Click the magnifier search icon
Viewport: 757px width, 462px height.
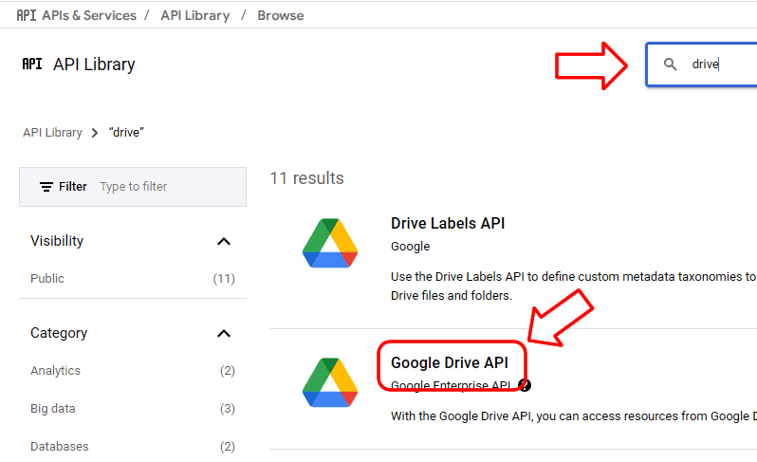[670, 64]
